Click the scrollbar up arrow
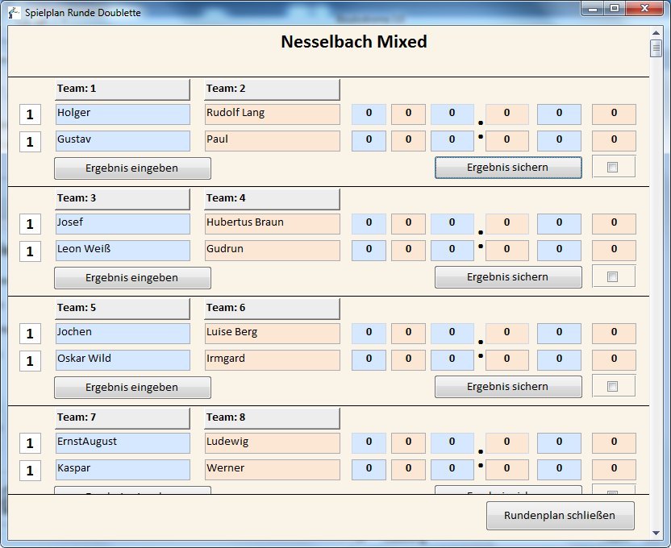Screen dimensions: 671x548 [656, 32]
